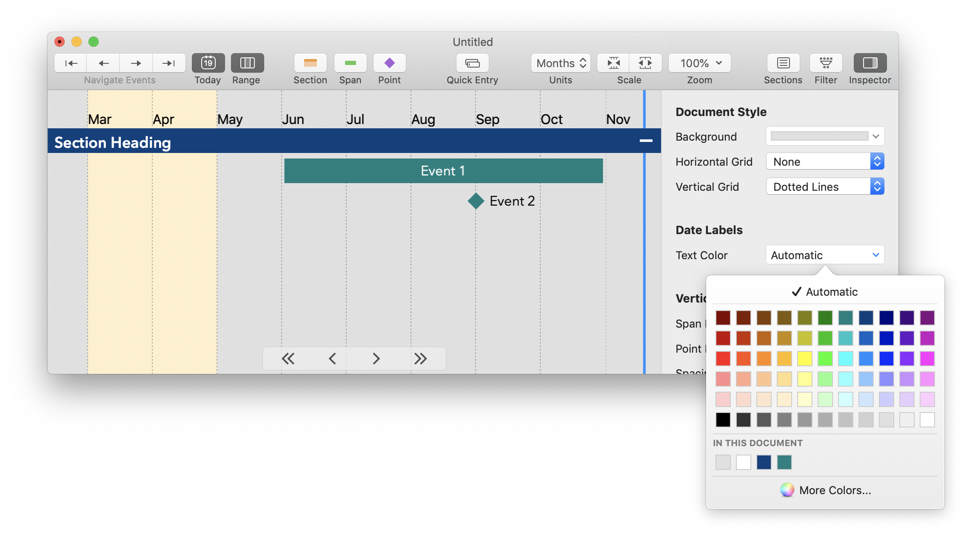
Task: Open the Sections panel
Action: point(783,63)
